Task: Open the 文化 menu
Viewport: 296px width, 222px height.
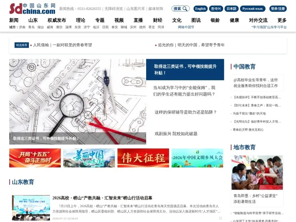Action: pyautogui.click(x=177, y=20)
